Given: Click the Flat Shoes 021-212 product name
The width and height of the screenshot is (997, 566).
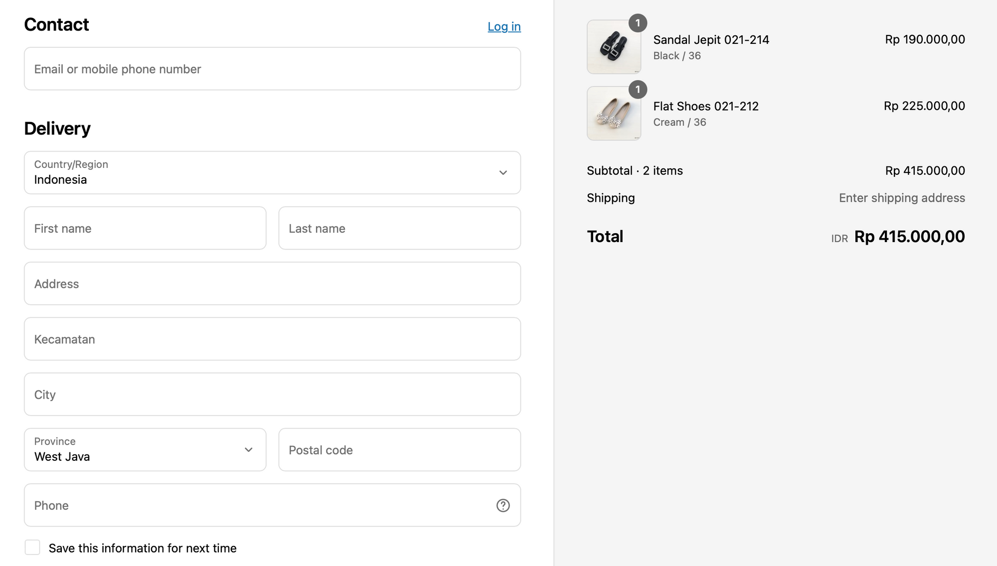Looking at the screenshot, I should [x=706, y=106].
